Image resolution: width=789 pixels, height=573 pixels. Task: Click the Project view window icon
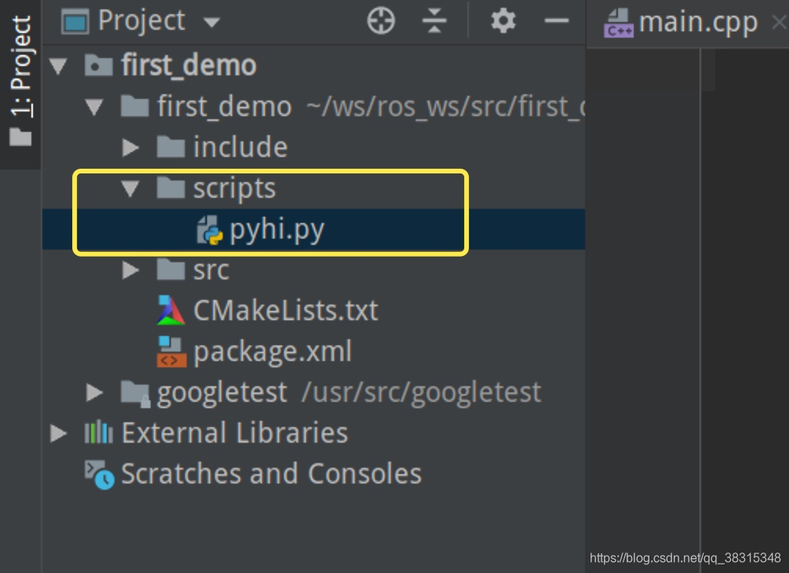(x=75, y=22)
